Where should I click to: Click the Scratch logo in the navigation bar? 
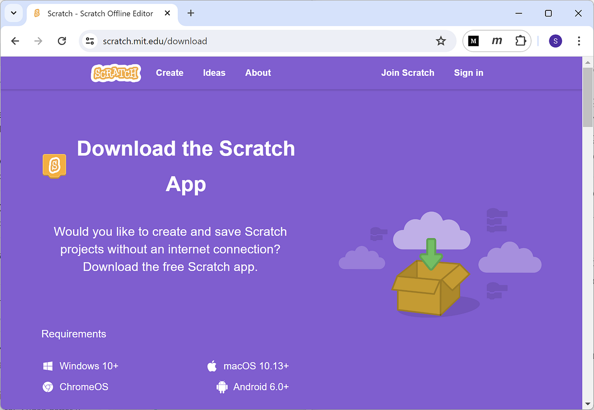[x=115, y=73]
